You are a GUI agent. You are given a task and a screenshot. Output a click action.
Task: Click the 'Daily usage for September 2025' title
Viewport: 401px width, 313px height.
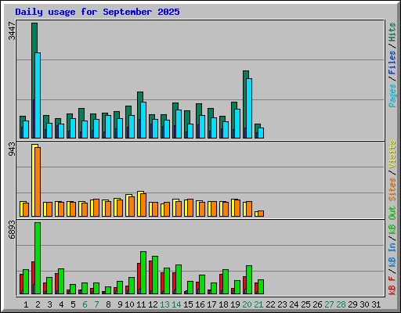click(x=97, y=12)
